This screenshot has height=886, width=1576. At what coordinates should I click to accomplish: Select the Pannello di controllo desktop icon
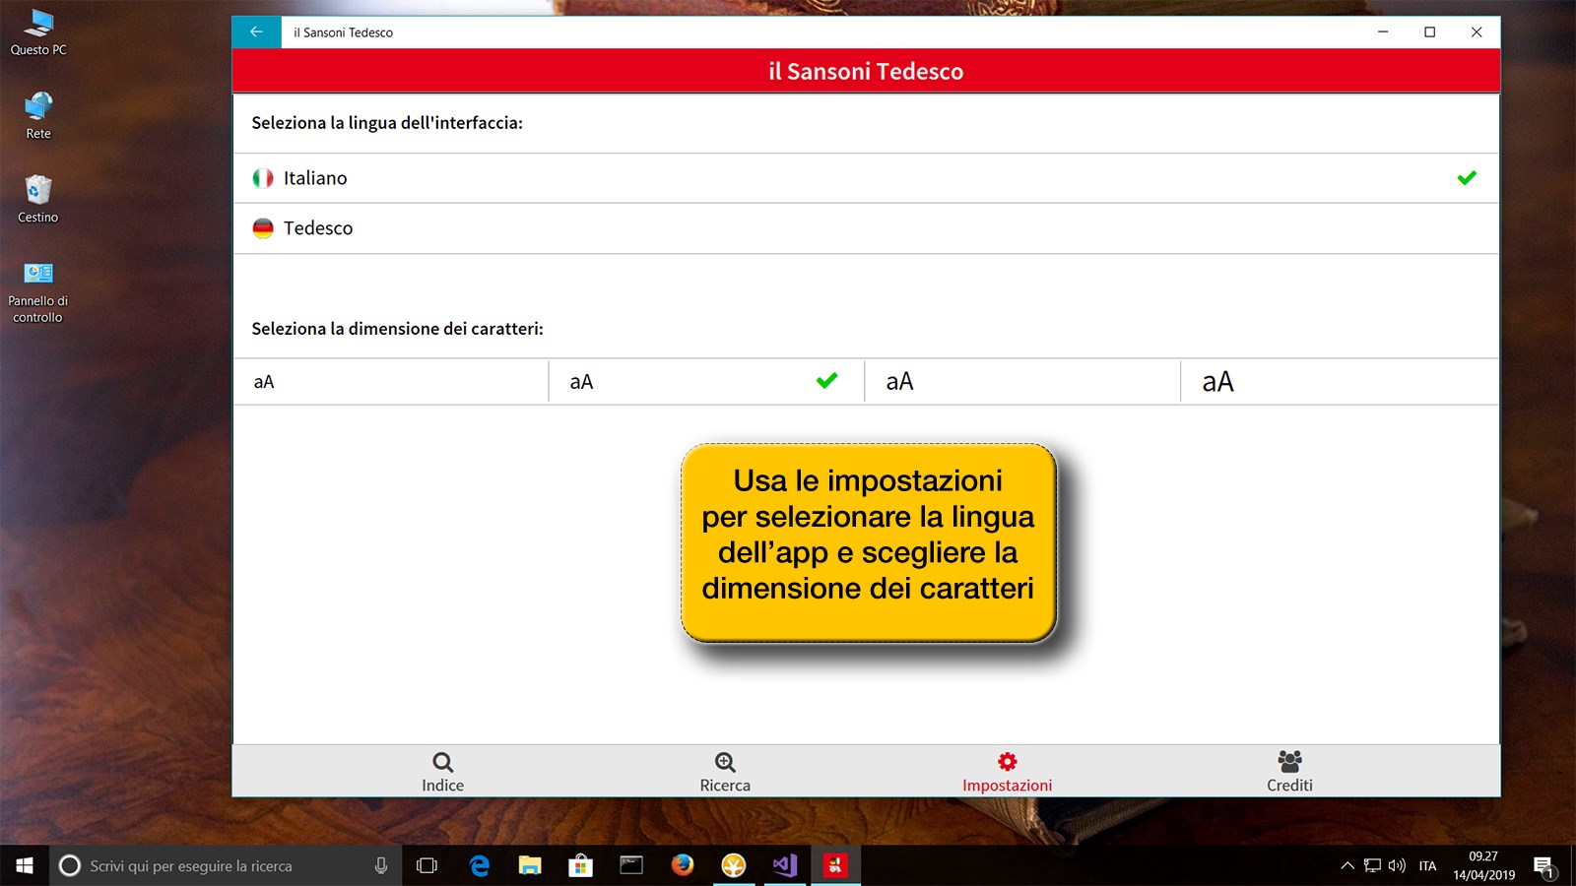point(38,292)
